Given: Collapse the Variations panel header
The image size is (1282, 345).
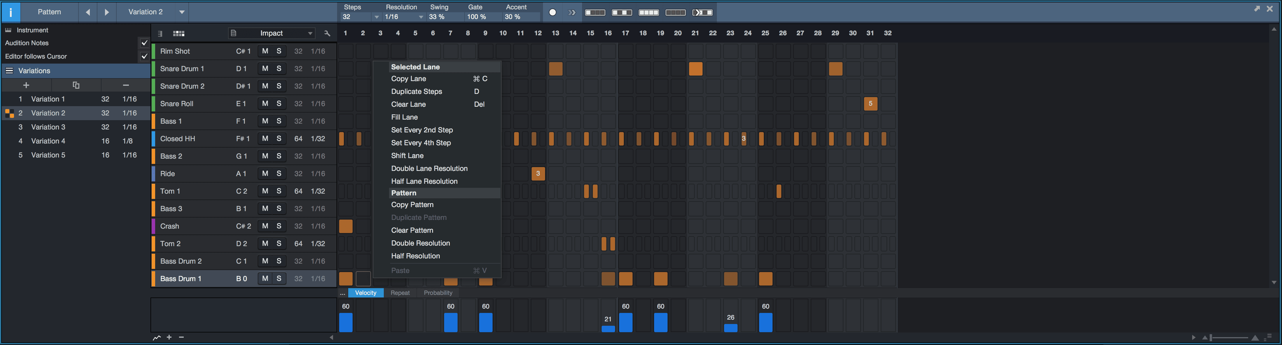Looking at the screenshot, I should (76, 71).
